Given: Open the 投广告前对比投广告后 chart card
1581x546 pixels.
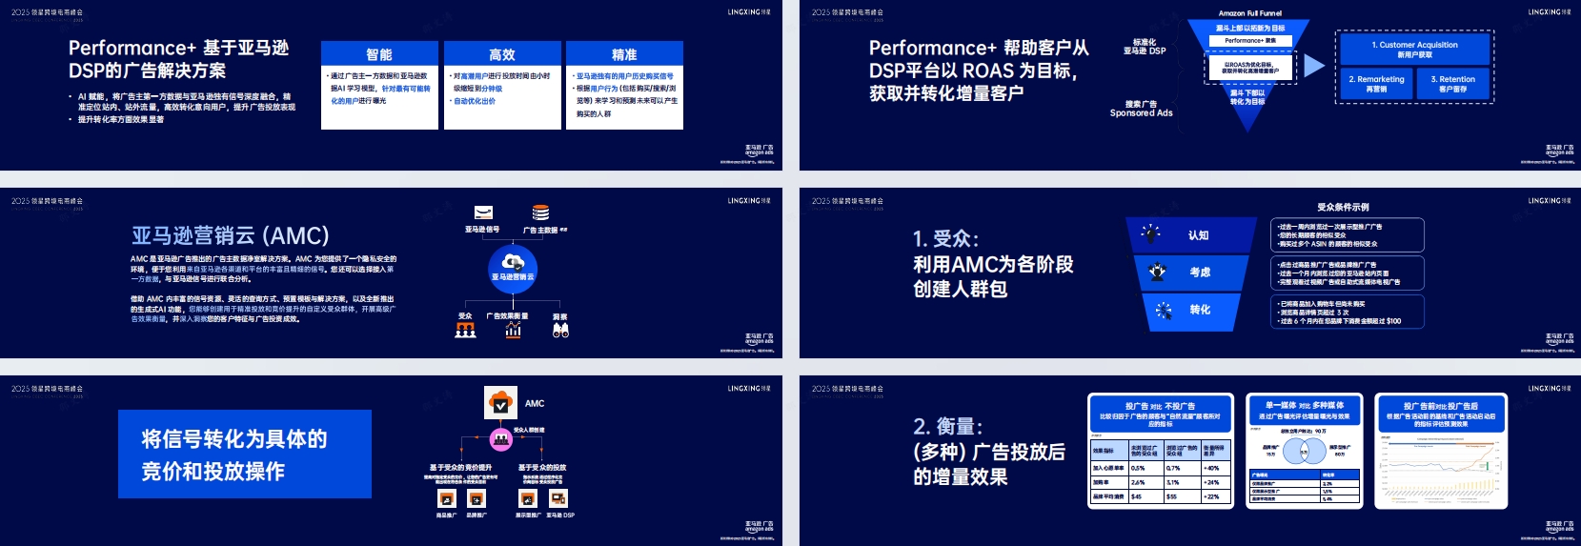Looking at the screenshot, I should click(1441, 451).
